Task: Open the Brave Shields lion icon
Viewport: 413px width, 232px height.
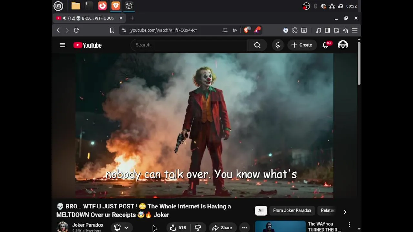Action: 247,30
